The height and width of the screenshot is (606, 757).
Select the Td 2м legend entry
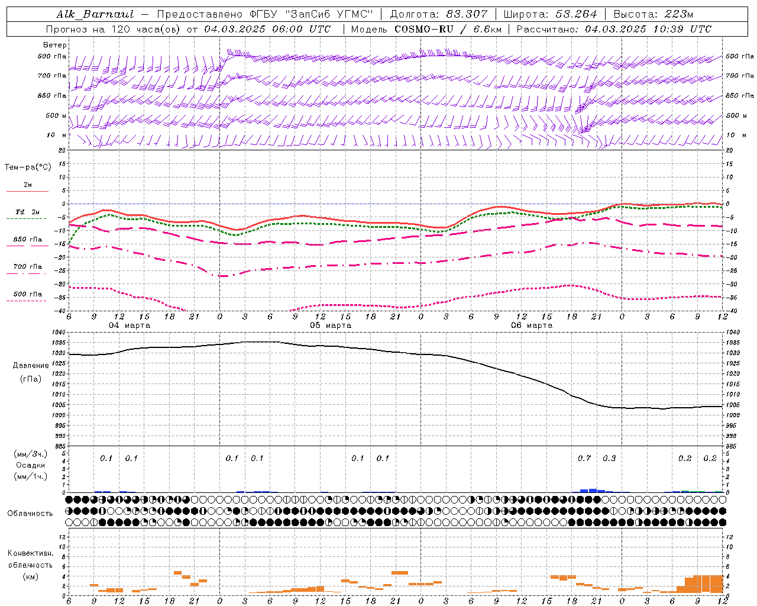click(x=28, y=212)
